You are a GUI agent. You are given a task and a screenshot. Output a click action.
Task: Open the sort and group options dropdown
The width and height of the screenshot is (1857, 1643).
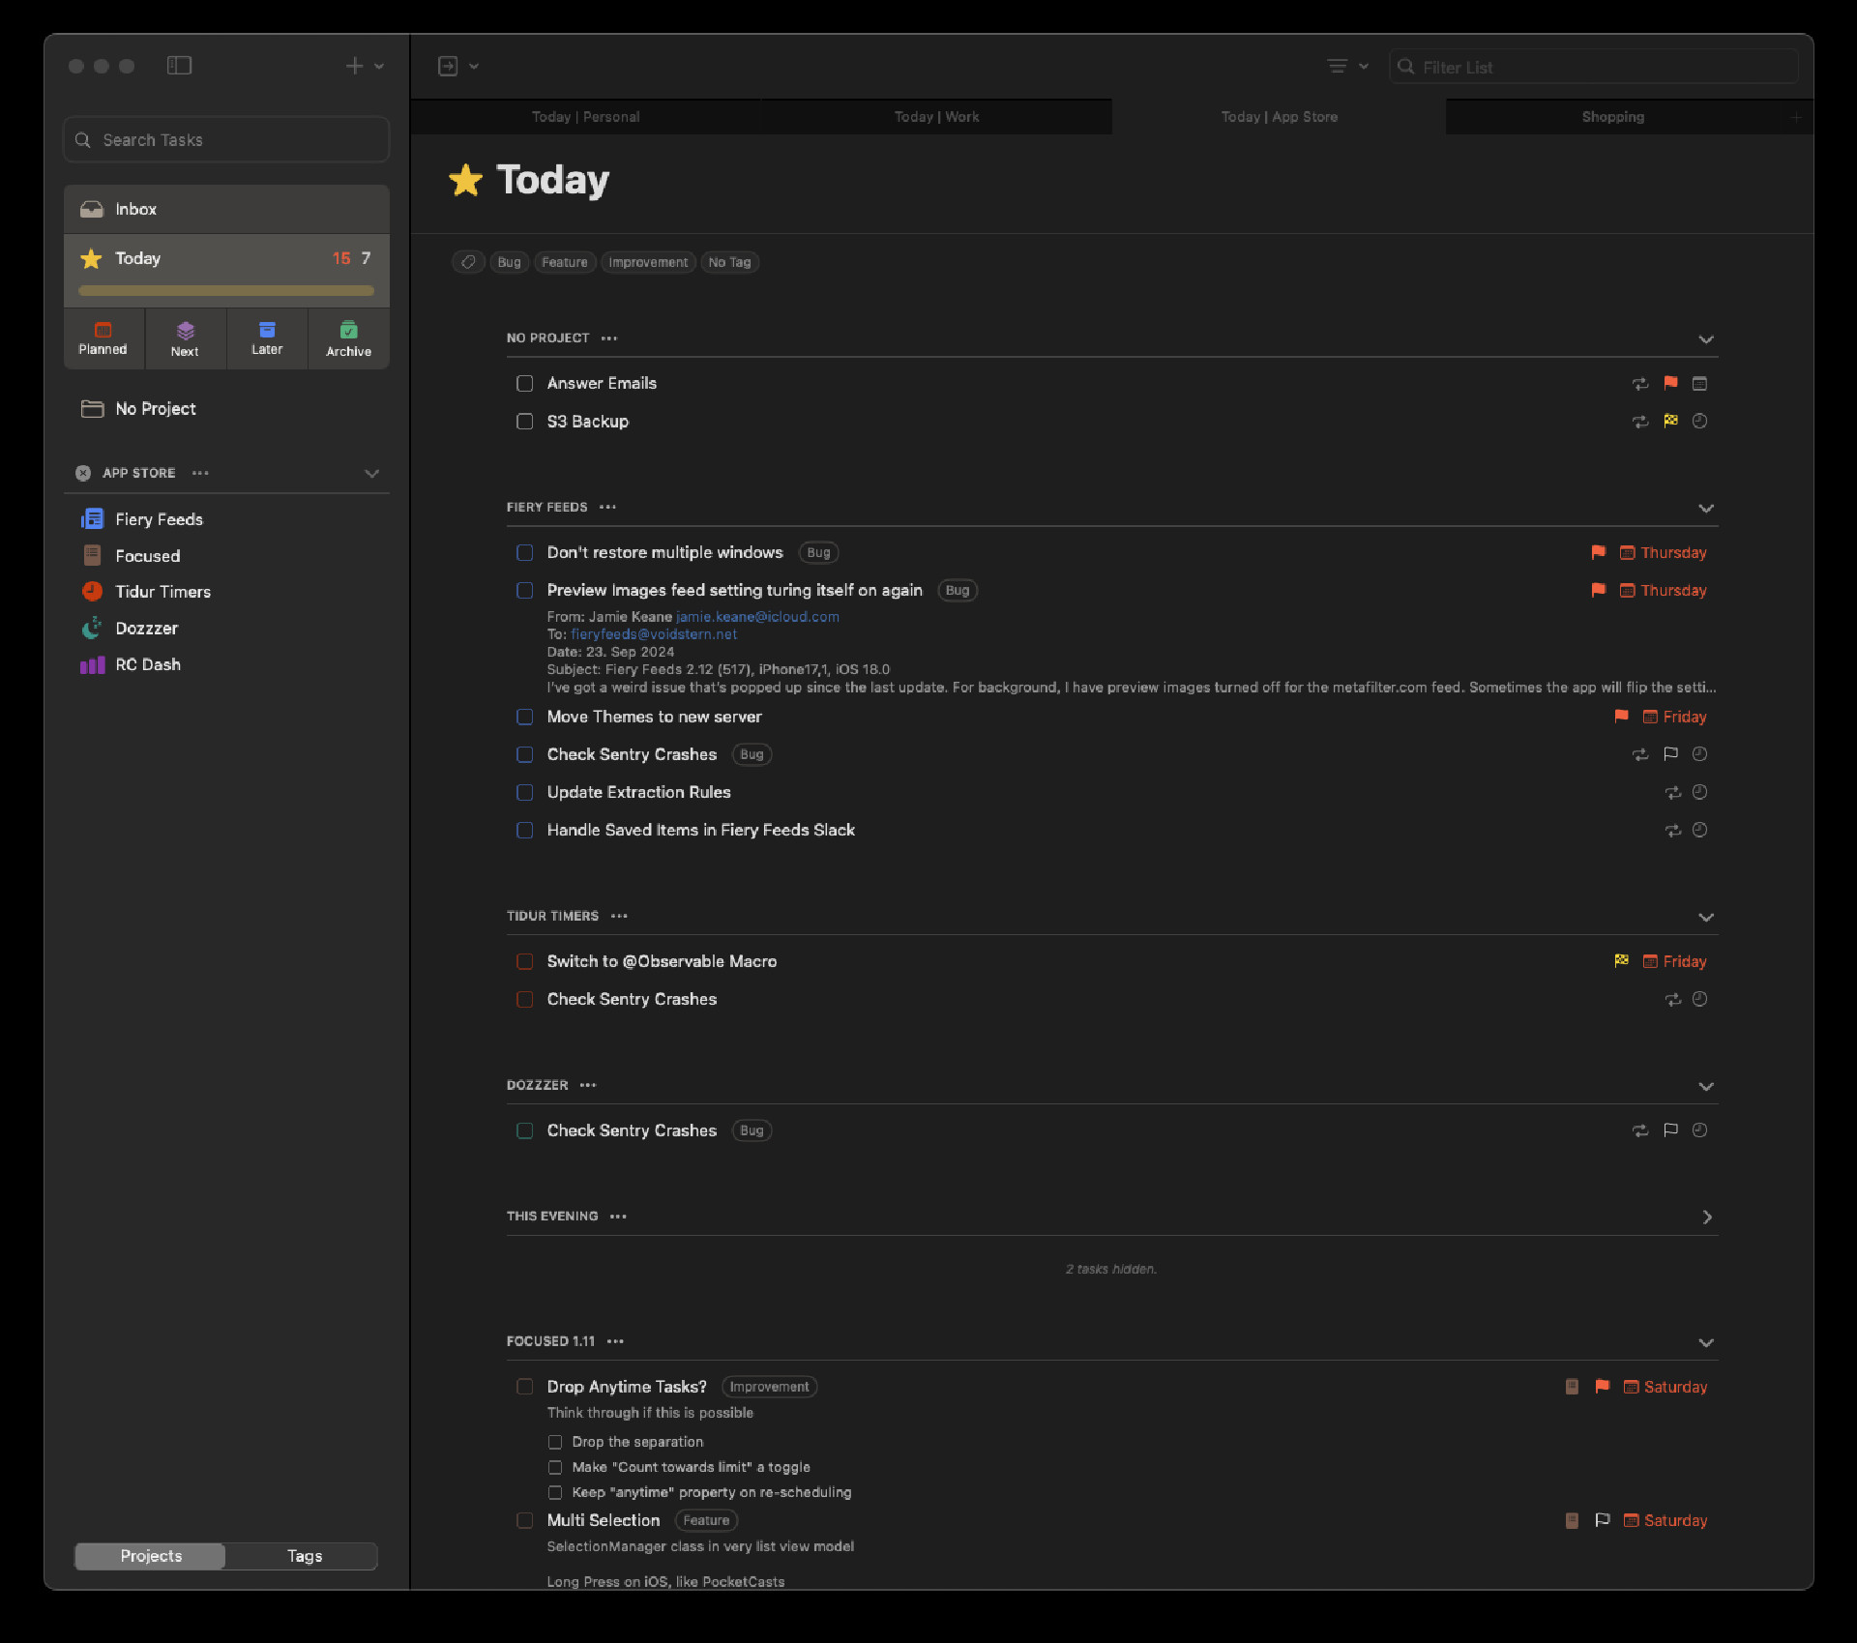[1347, 66]
